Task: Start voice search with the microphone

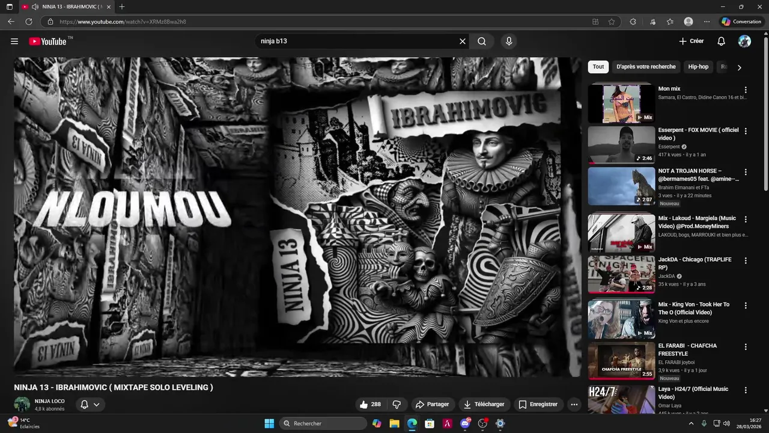Action: click(509, 41)
